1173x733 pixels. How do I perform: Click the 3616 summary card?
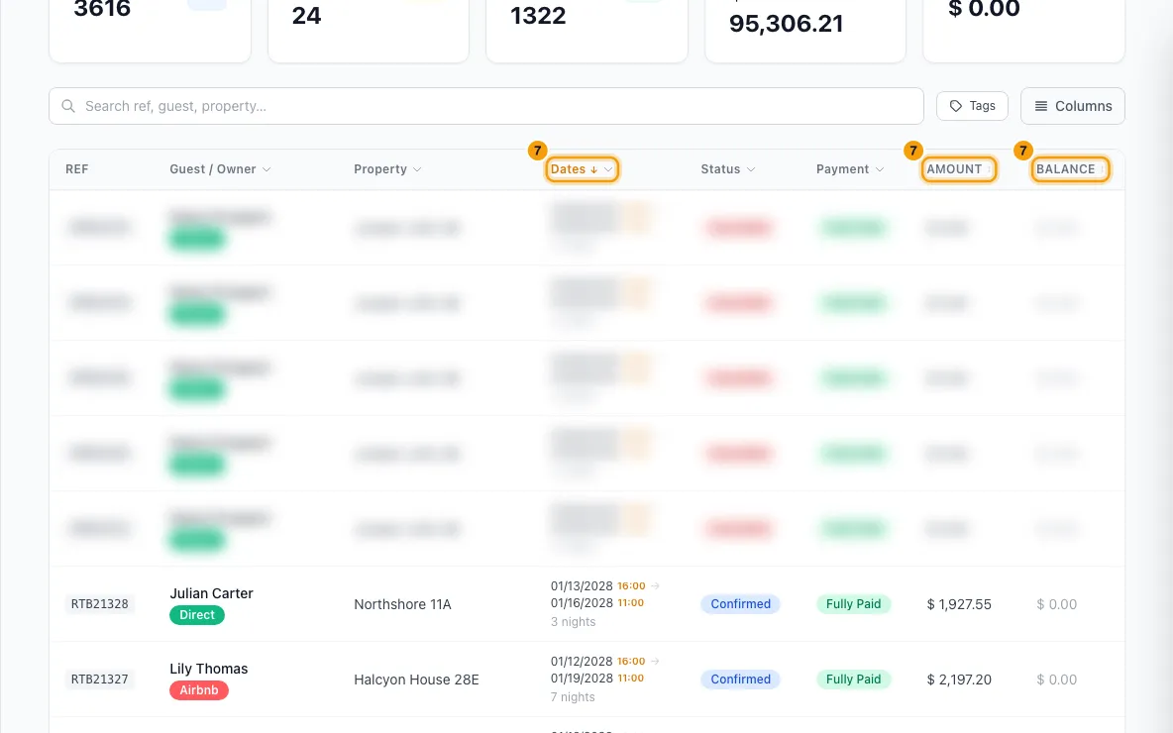[x=150, y=30]
